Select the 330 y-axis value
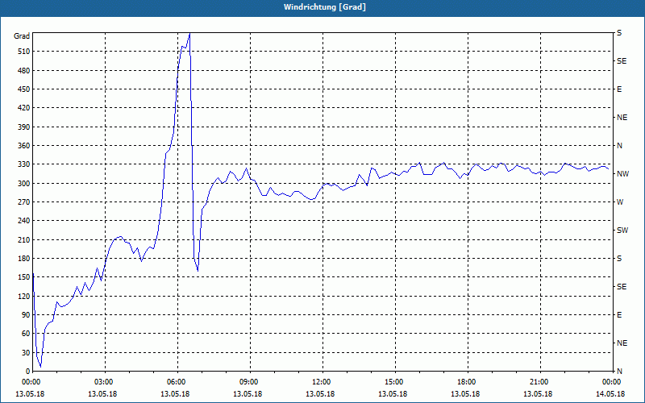645x403 pixels. 23,164
